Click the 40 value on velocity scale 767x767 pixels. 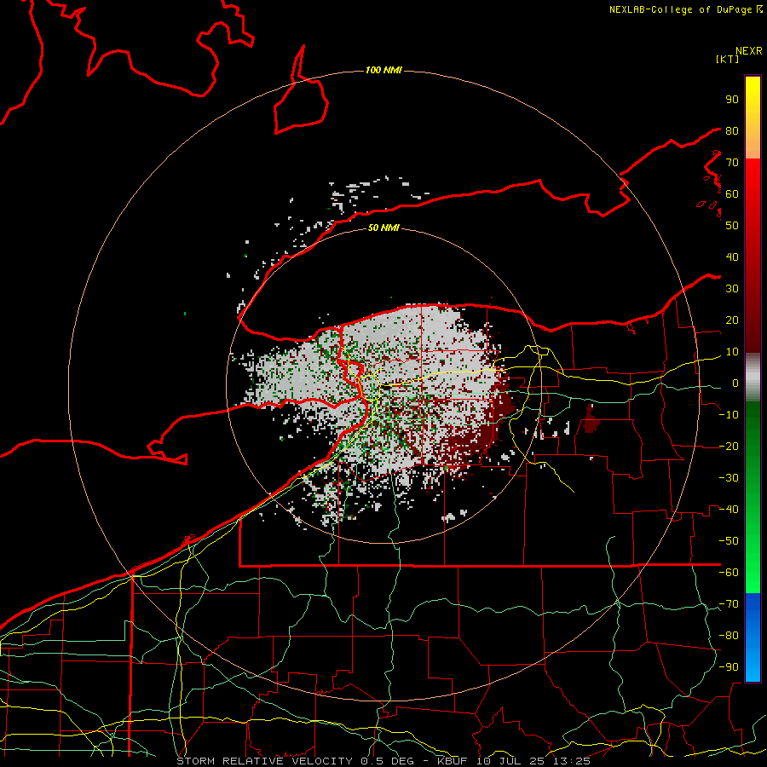click(732, 257)
